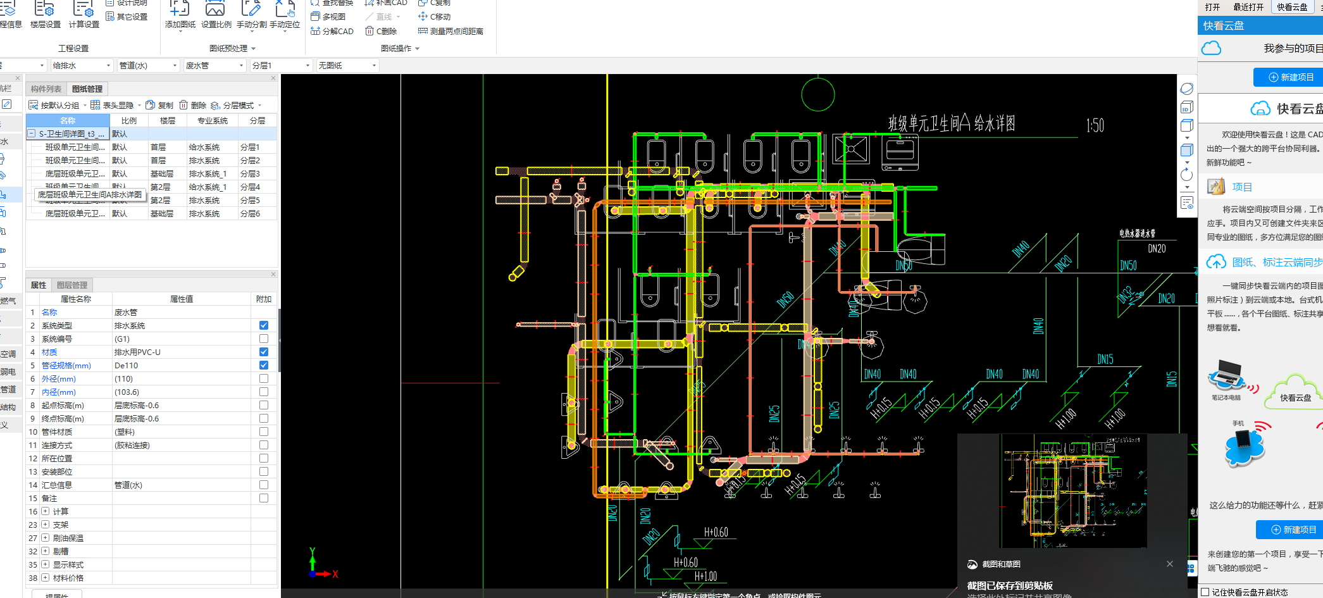This screenshot has width=1323, height=598.
Task: Uncheck 系统类型 attached checkbox
Action: (264, 325)
